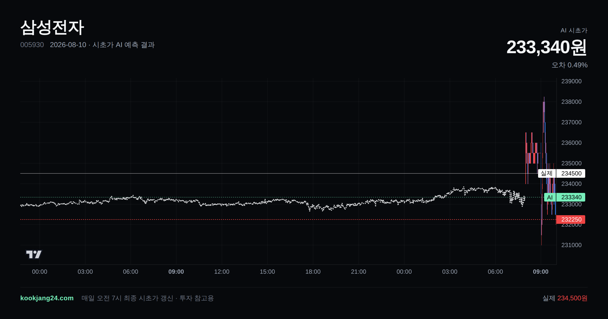
Task: Click the 233,340원 predicted price
Action: point(547,47)
